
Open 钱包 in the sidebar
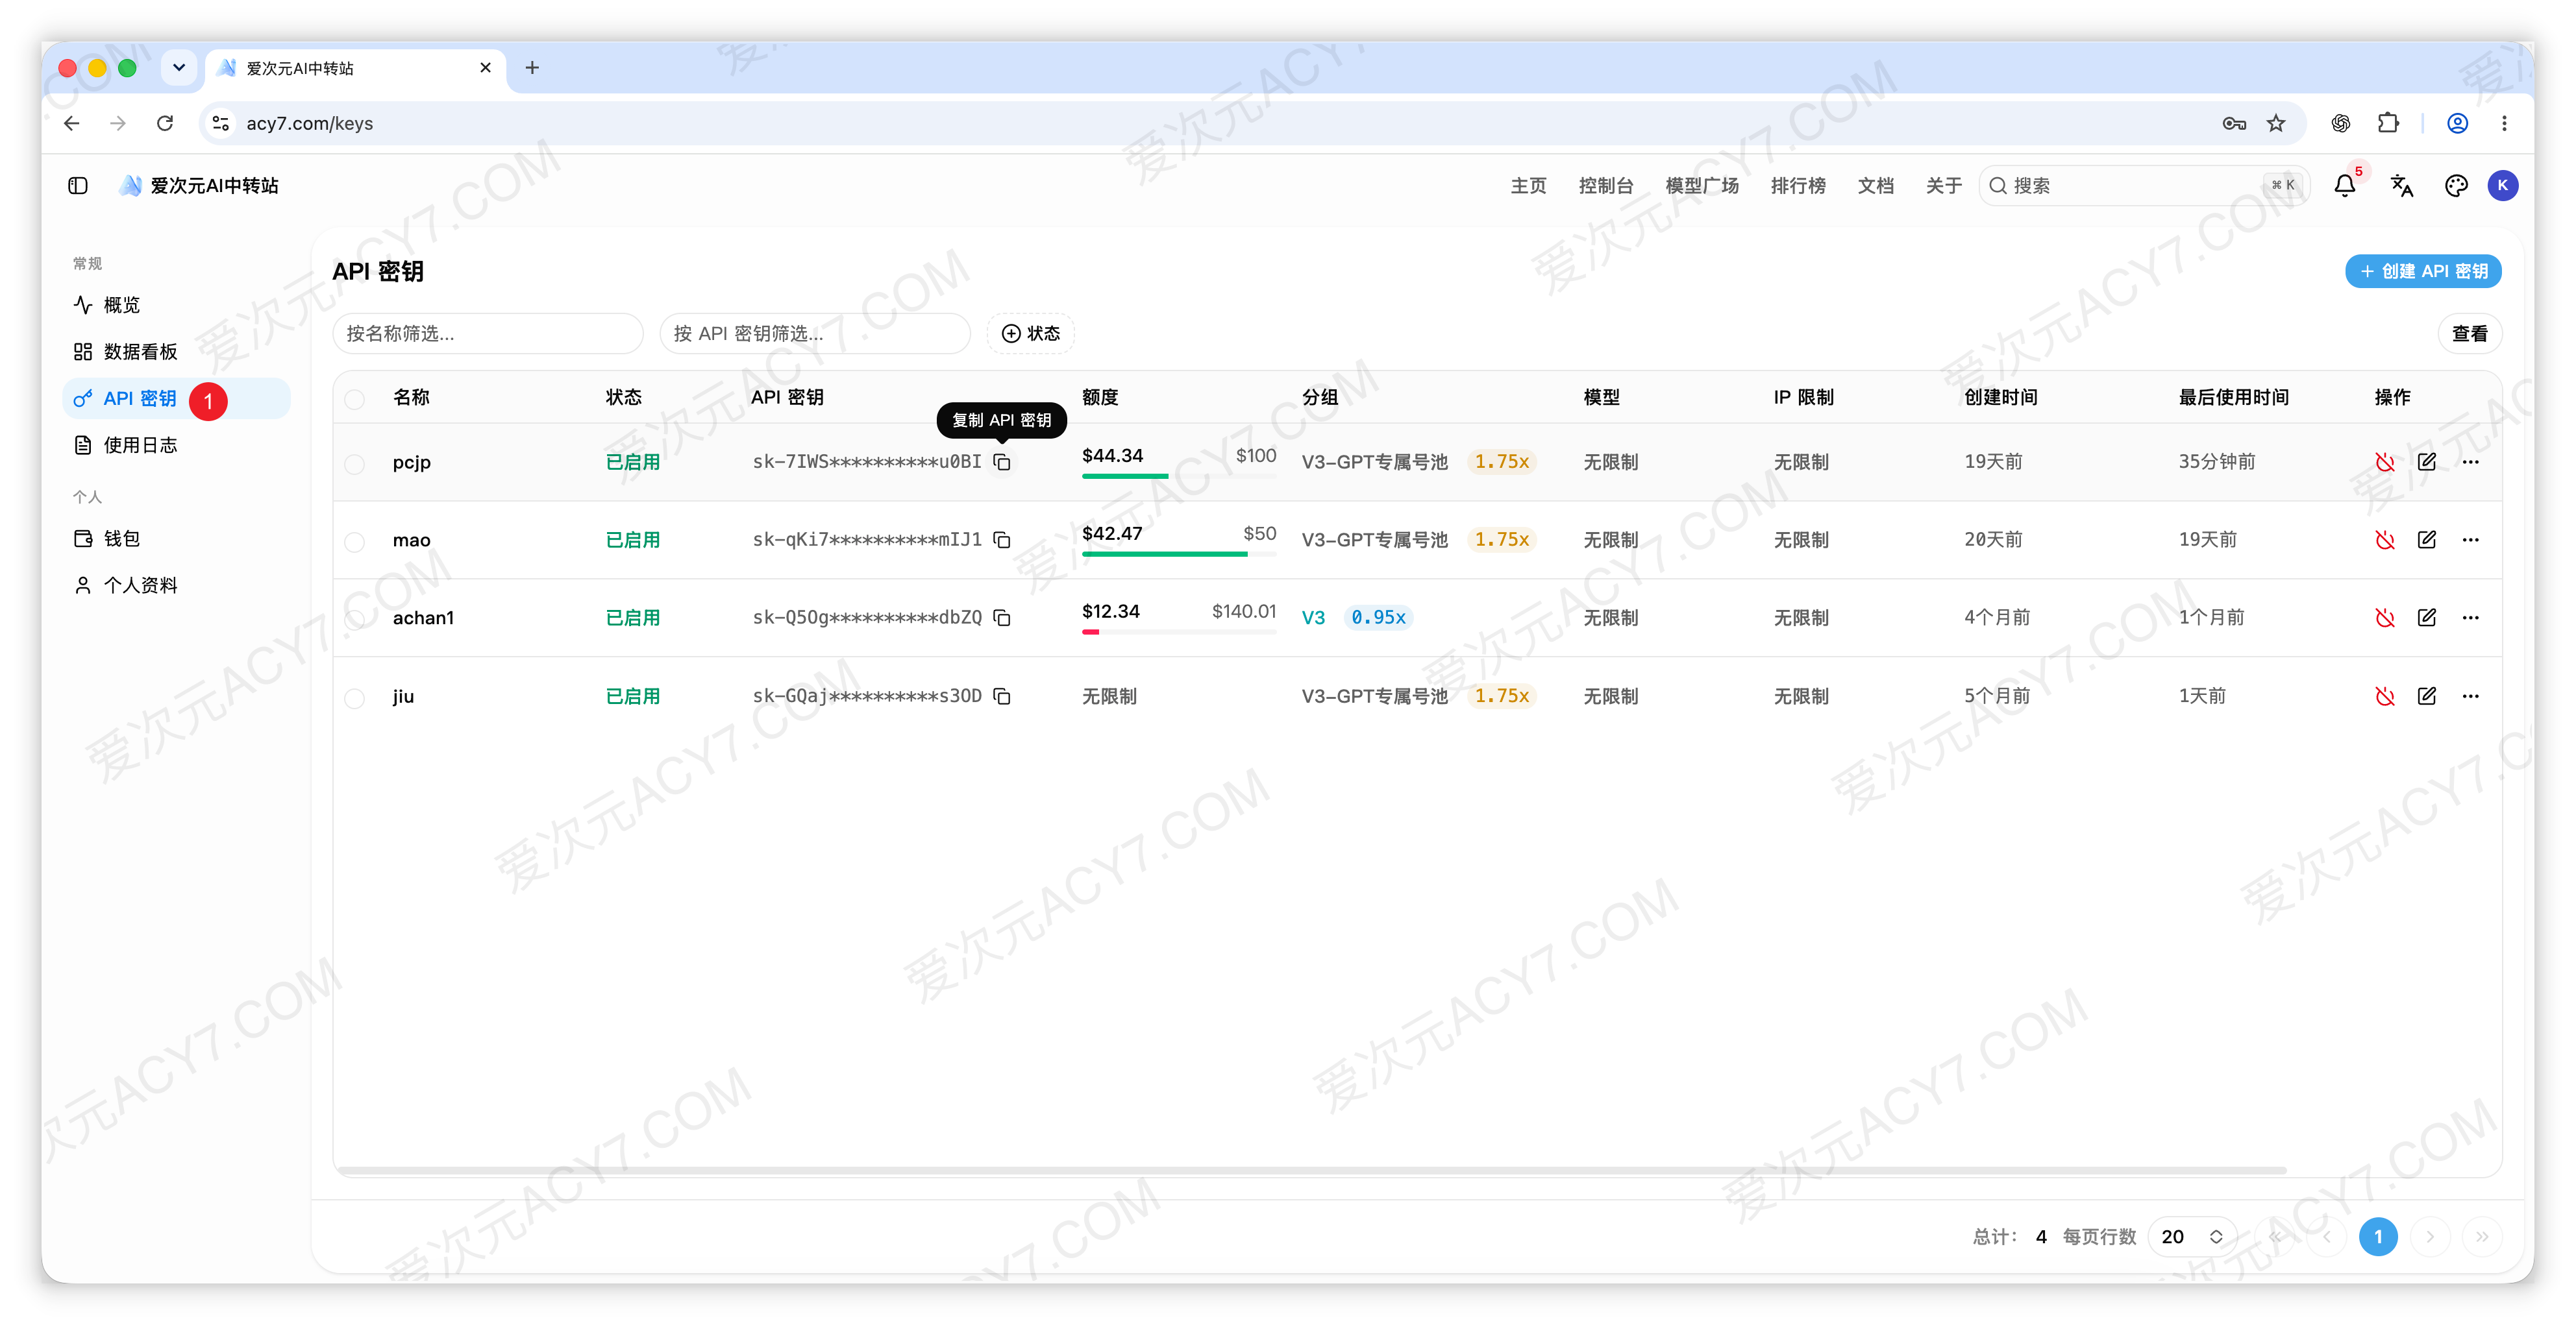176,539
